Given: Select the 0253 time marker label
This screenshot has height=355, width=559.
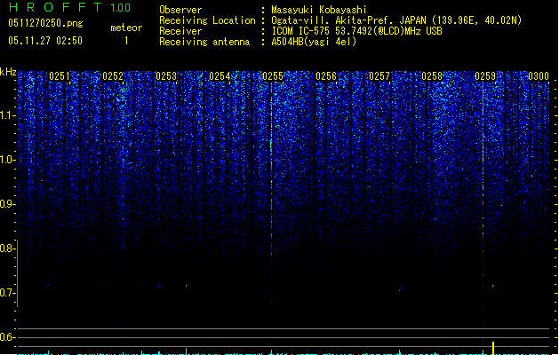Looking at the screenshot, I should 166,76.
